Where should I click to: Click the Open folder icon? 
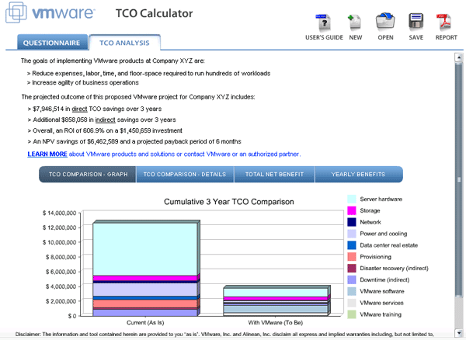point(385,22)
